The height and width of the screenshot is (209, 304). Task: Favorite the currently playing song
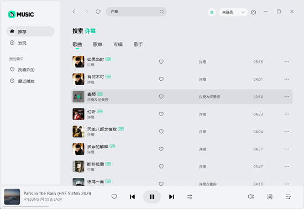pos(114,197)
